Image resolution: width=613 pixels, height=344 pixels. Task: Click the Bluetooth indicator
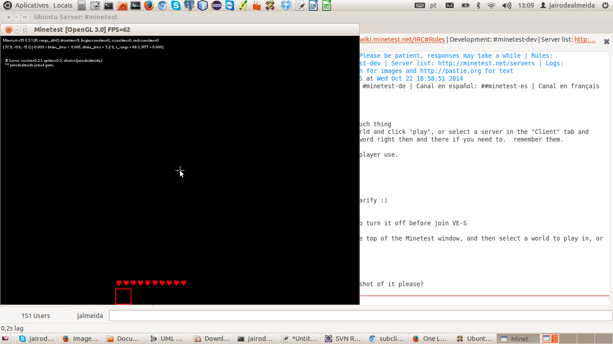pos(478,5)
